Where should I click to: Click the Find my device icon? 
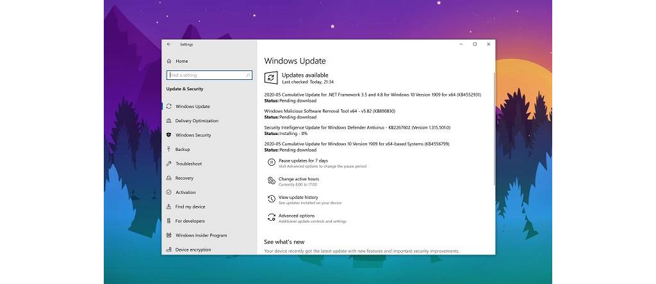click(x=168, y=207)
